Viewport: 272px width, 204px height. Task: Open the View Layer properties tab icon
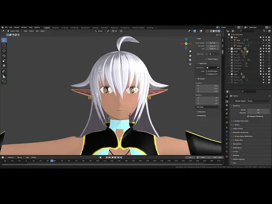pos(227,110)
